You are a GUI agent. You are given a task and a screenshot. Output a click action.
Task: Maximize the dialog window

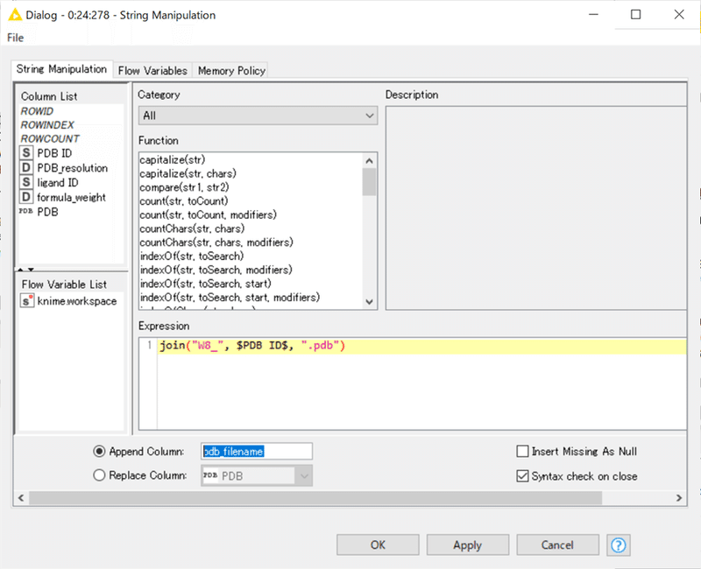635,15
